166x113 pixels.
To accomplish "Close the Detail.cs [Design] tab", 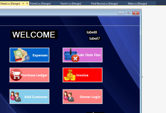I will coord(27,3).
